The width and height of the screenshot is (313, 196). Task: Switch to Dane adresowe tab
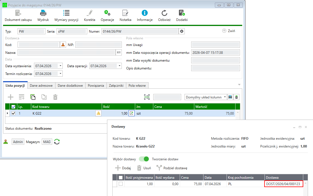pyautogui.click(x=41, y=85)
